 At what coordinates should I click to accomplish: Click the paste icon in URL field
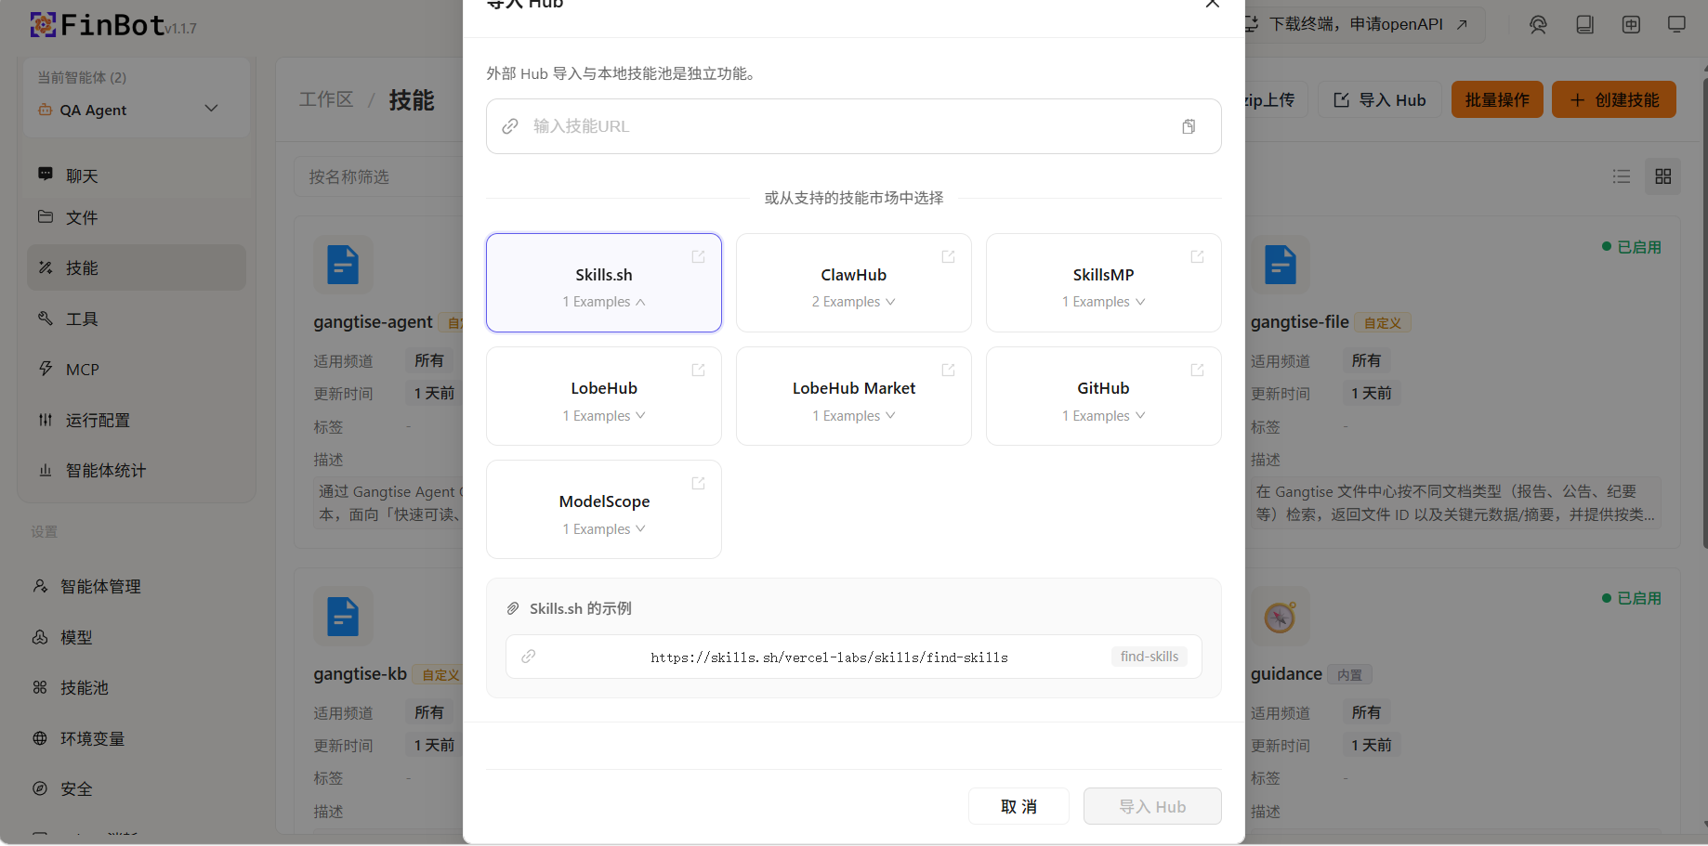point(1189,126)
